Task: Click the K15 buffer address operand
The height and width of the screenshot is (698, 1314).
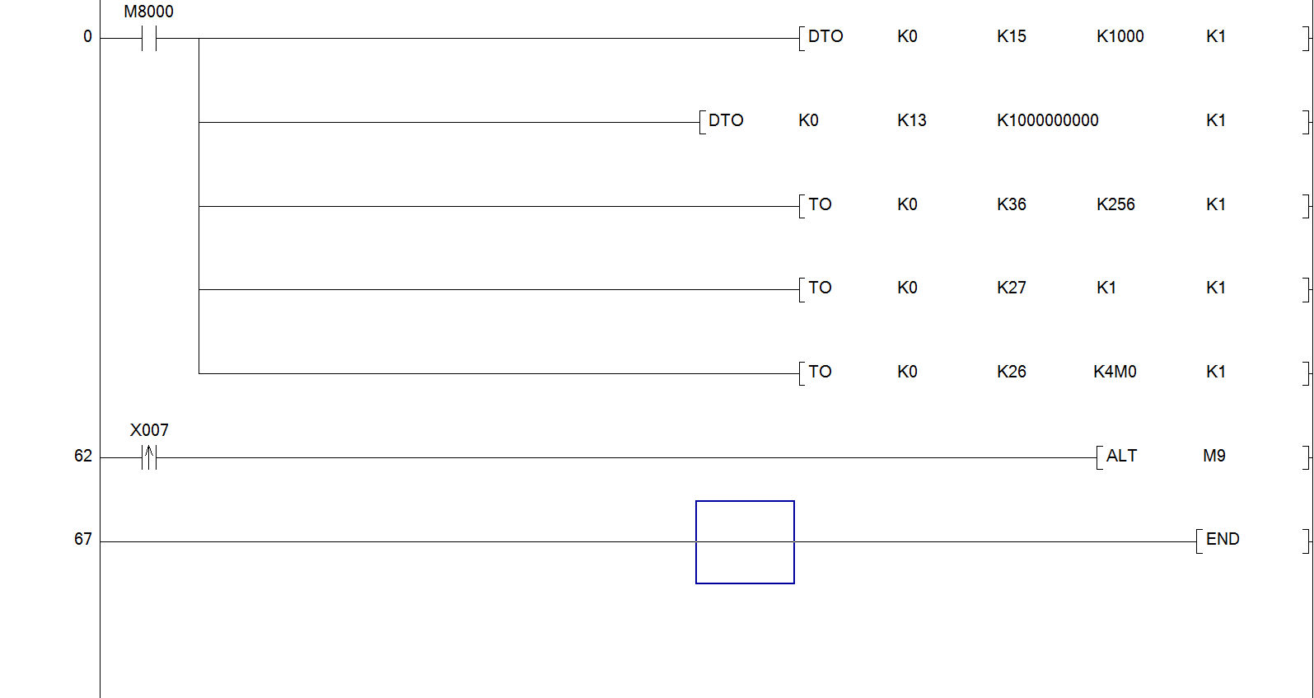Action: click(x=1011, y=37)
